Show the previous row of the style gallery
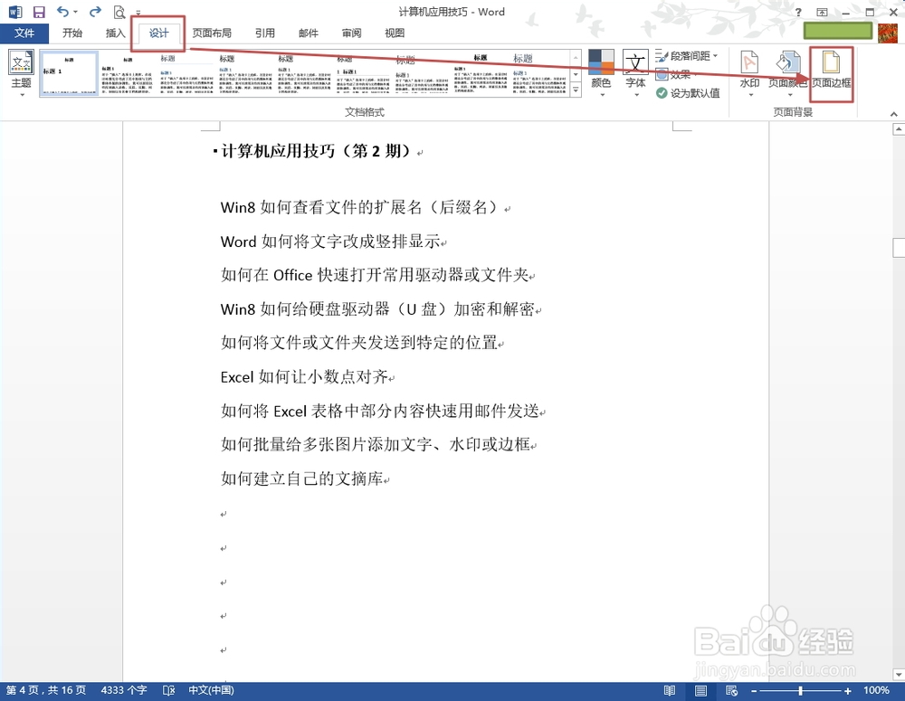Viewport: 905px width, 701px height. click(576, 58)
